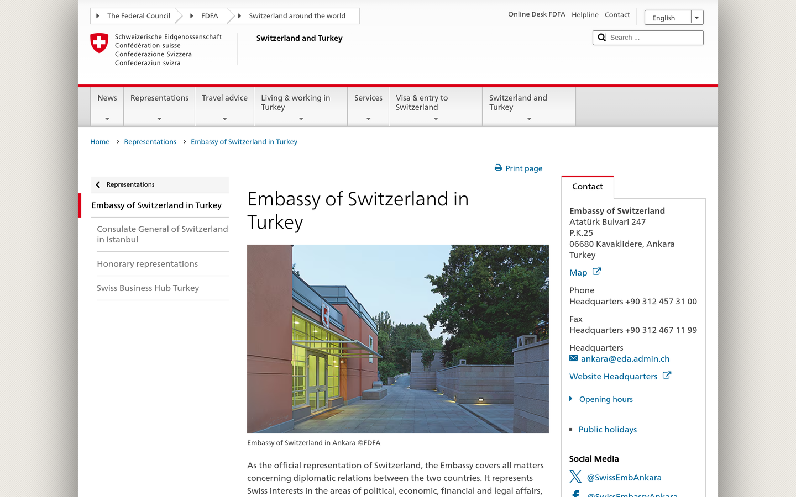Click the back chevron beside Representations sidebar
The width and height of the screenshot is (796, 497).
point(98,184)
